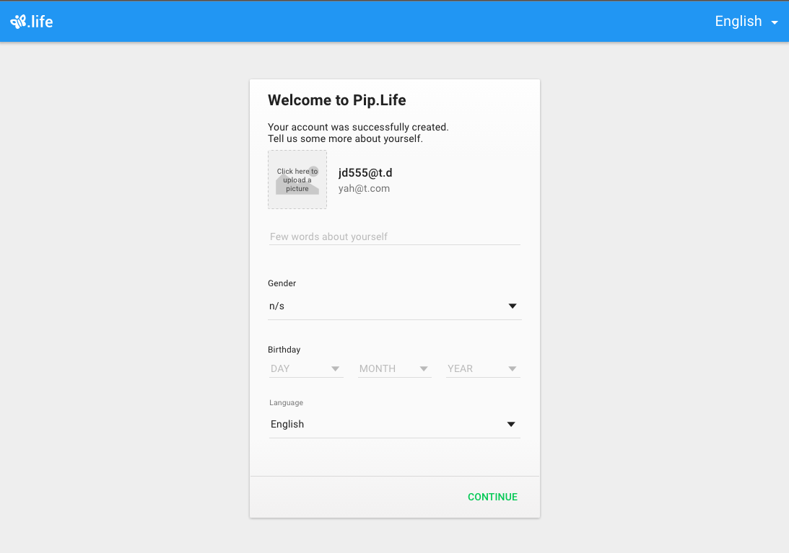
Task: Expand the DAY birthday dropdown
Action: point(306,368)
